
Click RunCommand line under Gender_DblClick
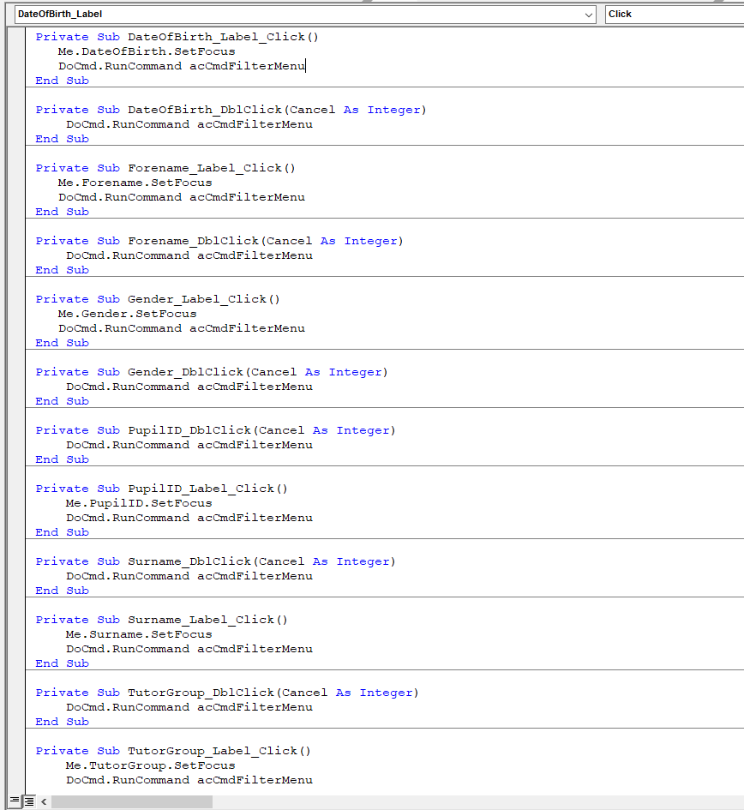tap(189, 387)
